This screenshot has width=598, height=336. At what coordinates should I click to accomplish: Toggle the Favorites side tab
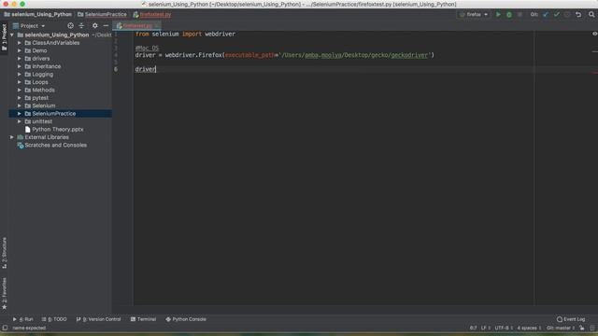click(x=4, y=293)
